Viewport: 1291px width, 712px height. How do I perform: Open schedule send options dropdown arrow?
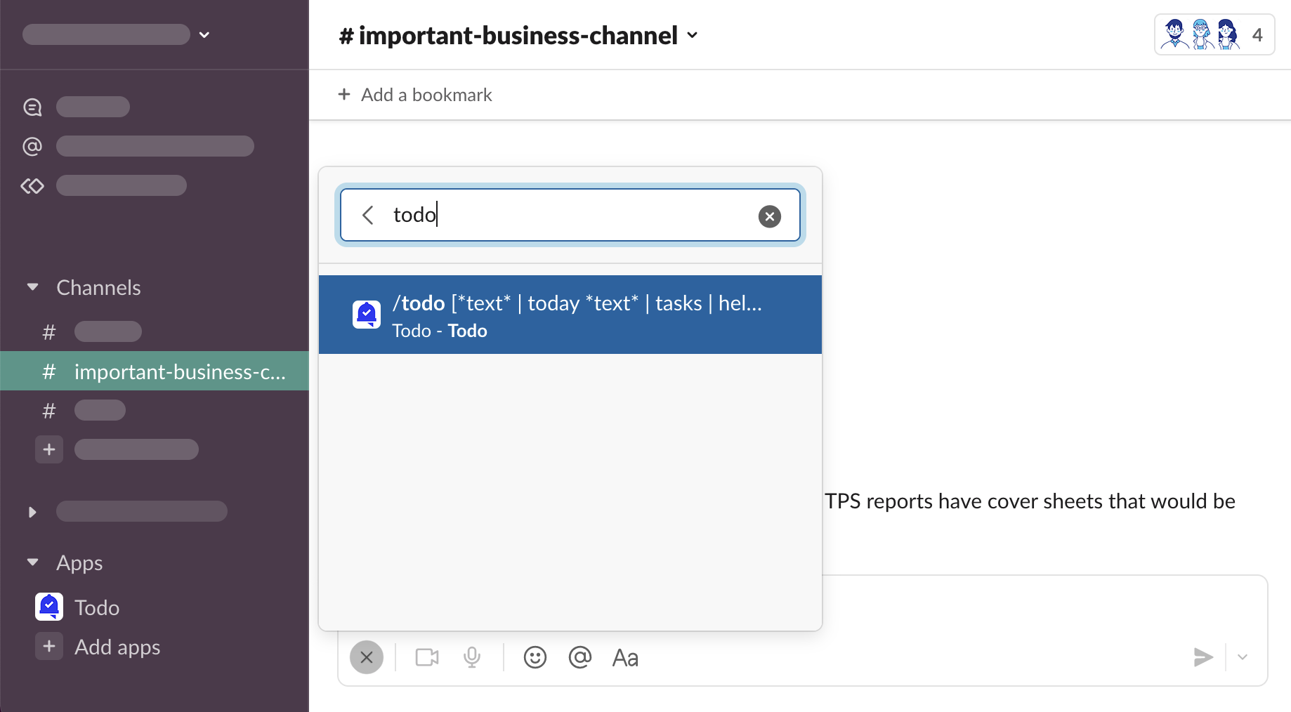click(1242, 657)
